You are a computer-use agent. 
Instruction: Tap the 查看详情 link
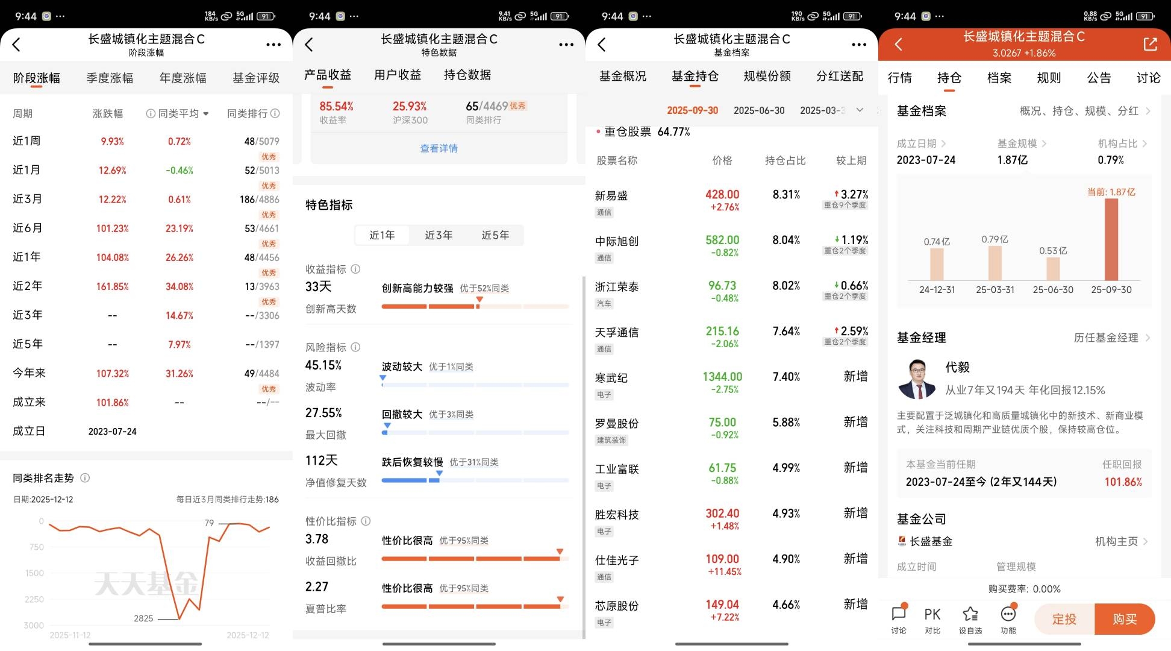click(x=439, y=148)
